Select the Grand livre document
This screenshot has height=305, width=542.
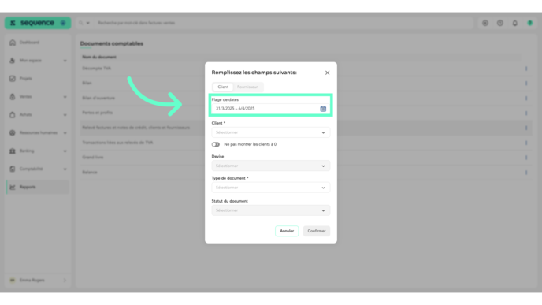(93, 158)
